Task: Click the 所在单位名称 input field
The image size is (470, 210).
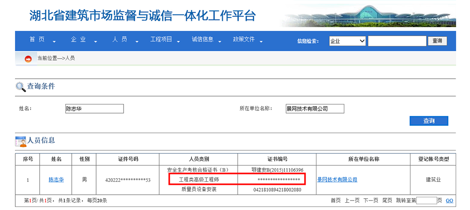Action: 315,109
